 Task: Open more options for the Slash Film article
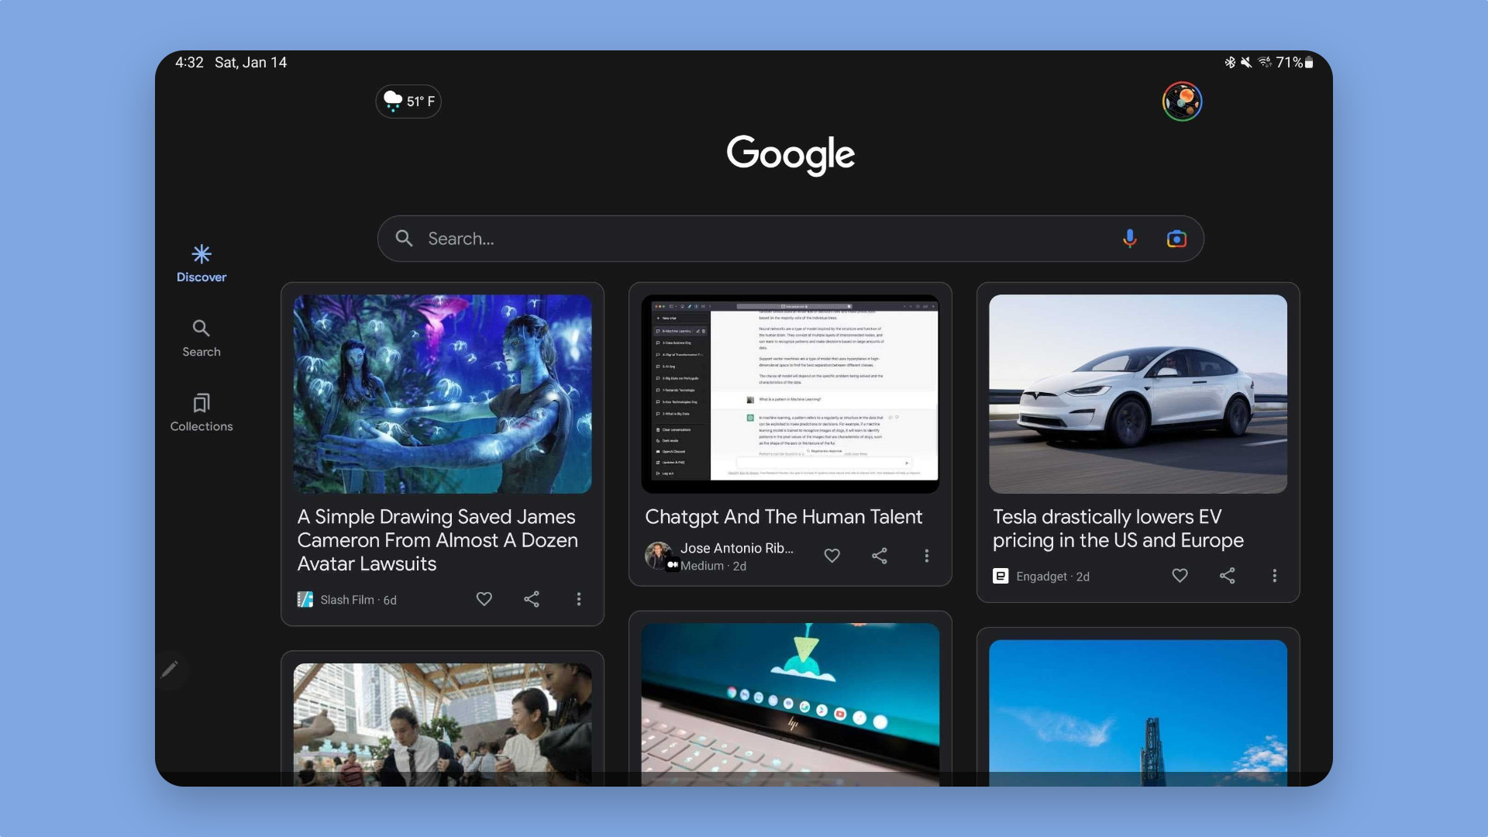578,599
